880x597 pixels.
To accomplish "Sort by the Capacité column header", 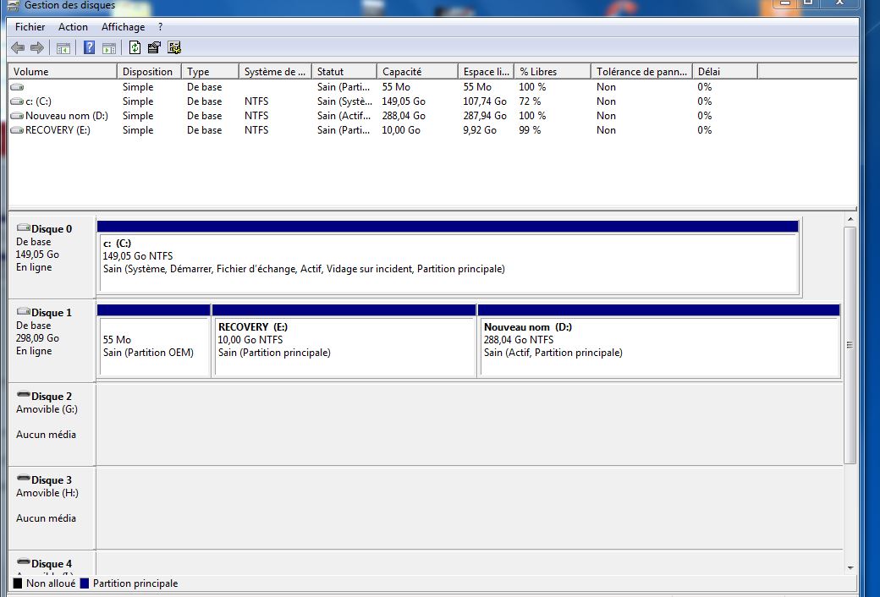I will click(417, 72).
